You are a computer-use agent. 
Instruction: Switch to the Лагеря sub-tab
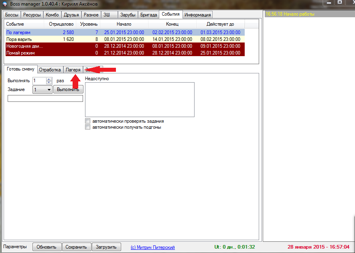(x=73, y=70)
